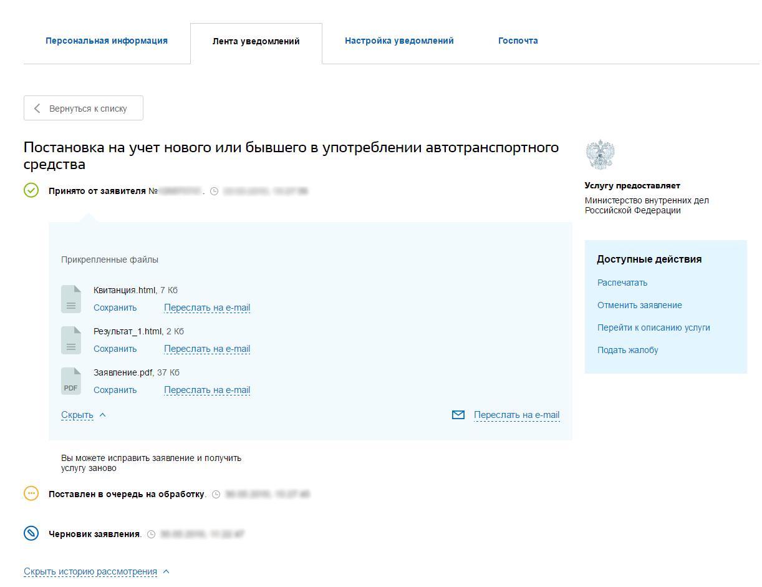The height and width of the screenshot is (587, 762).
Task: Click Отменить заявление link
Action: [x=639, y=305]
